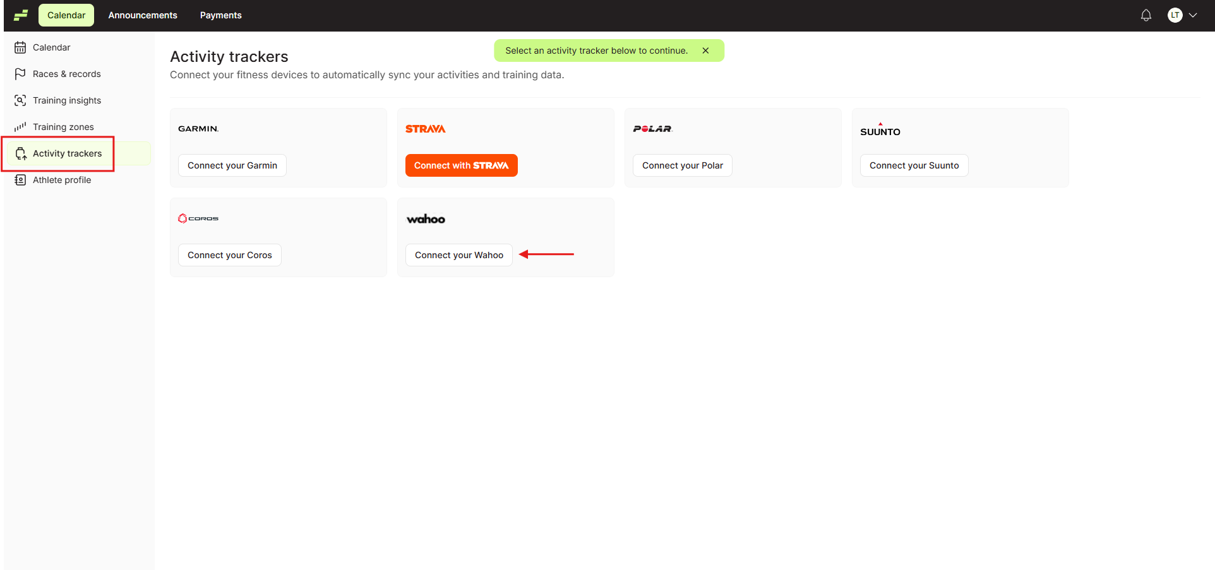Click the Strava logo

point(426,129)
